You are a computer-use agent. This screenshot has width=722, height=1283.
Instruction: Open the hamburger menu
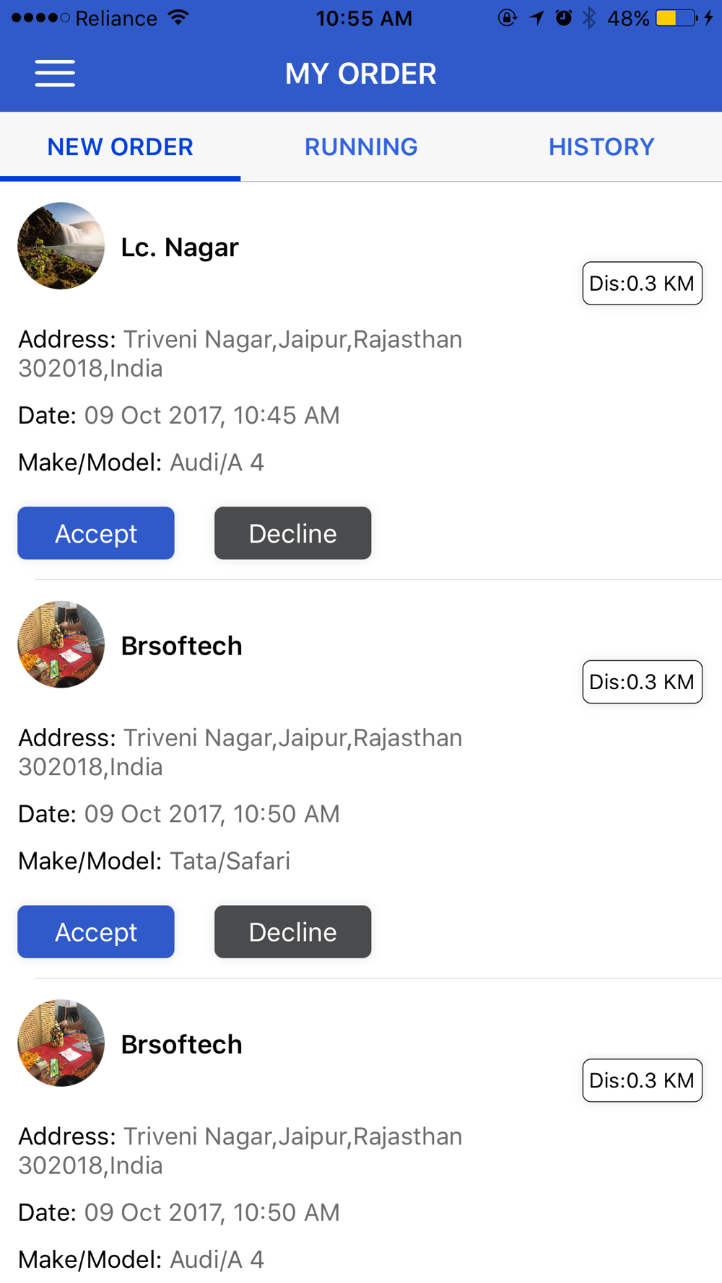click(x=55, y=74)
